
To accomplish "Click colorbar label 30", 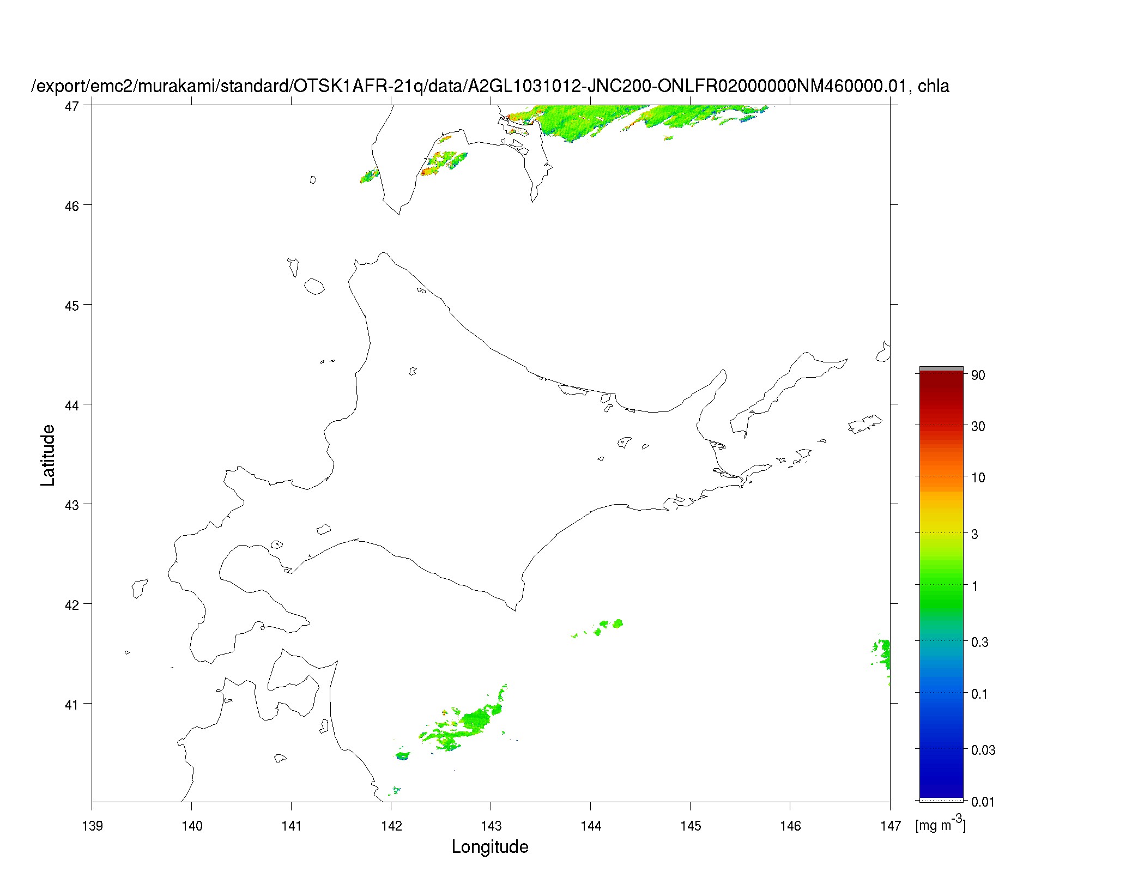I will tap(978, 426).
